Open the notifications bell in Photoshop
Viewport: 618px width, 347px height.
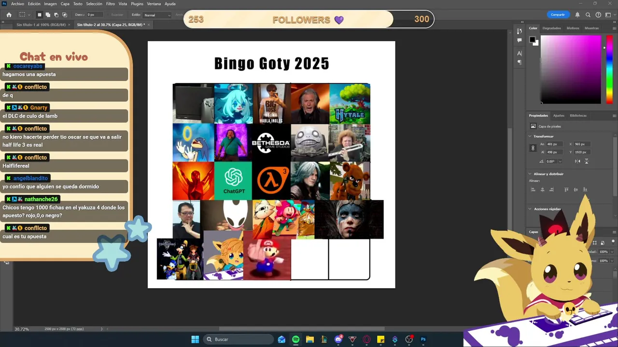577,15
